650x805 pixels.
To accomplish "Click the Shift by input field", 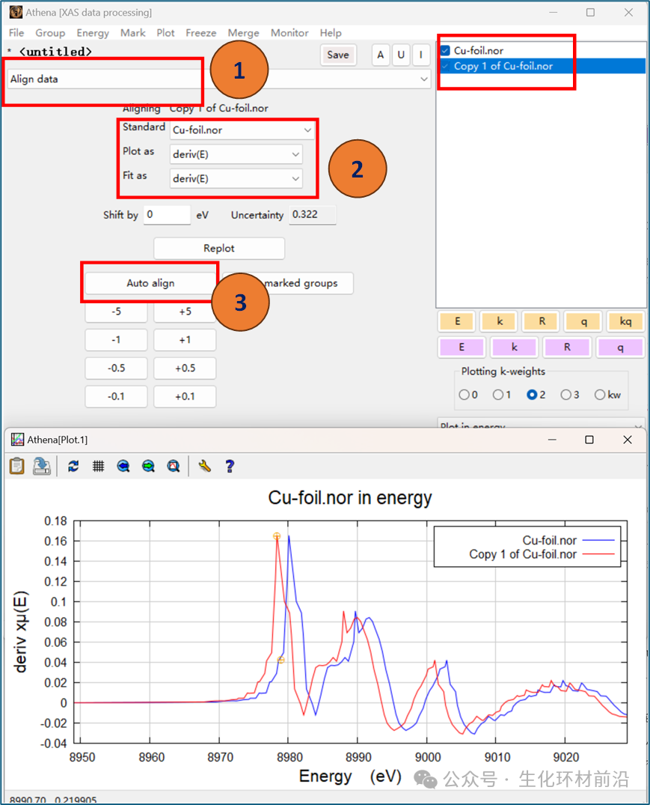I will [167, 215].
